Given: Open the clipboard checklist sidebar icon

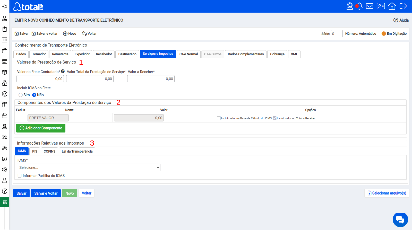Looking at the screenshot, I should click(5, 29).
